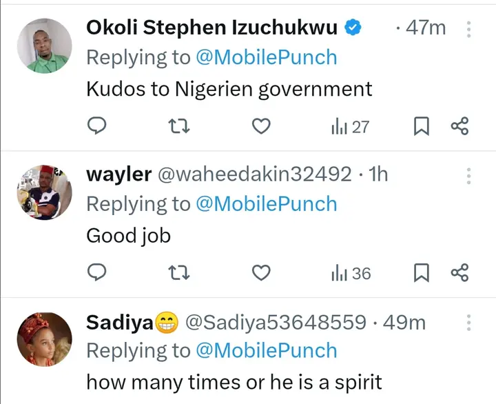
Task: Open @MobilePunch link in Okoli's reply
Action: coord(267,57)
